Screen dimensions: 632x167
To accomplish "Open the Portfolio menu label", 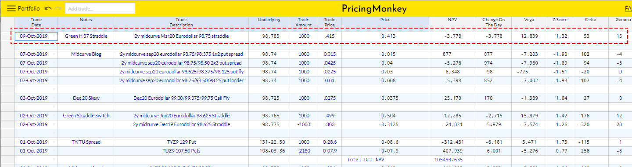I will coord(29,8).
